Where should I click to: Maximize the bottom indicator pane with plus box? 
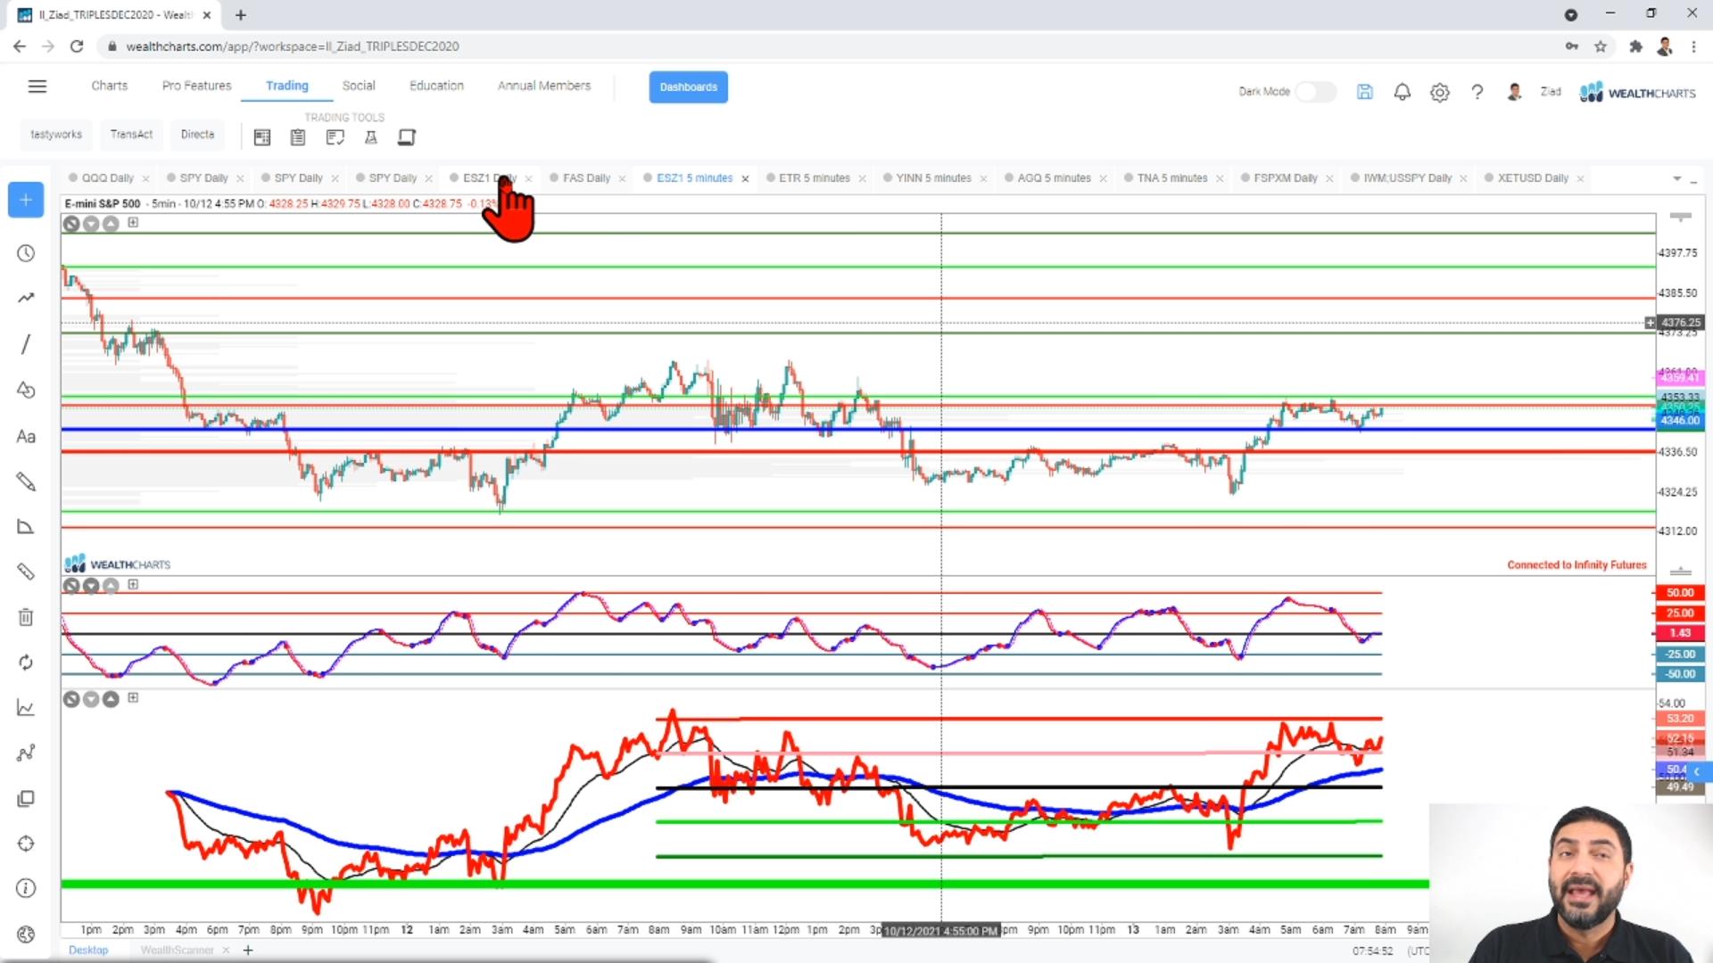click(133, 698)
